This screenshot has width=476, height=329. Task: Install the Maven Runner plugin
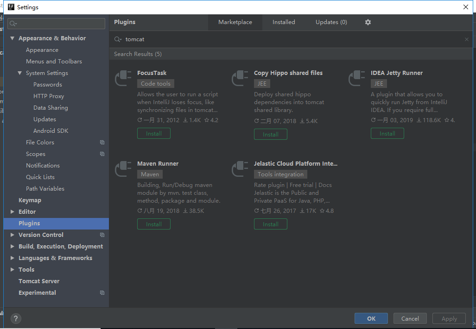[x=153, y=224]
